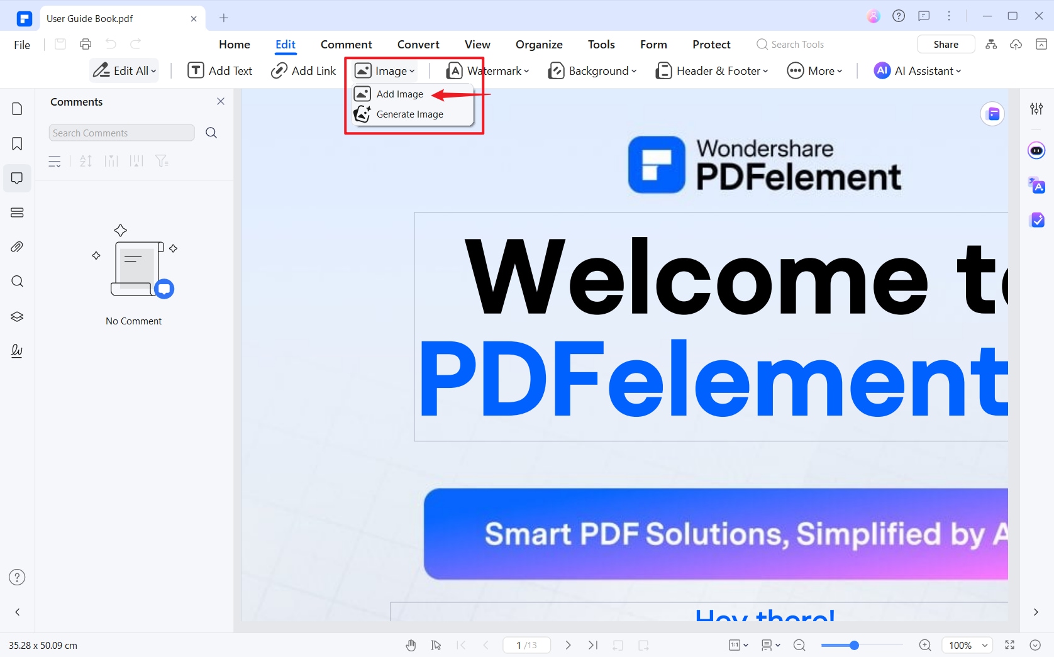The image size is (1054, 657).
Task: Expand the right panel arrow
Action: 1036,612
